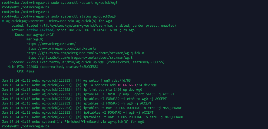Open the git.zx2c4.com wg.8 man link
The width and height of the screenshot is (268, 129).
(80, 58)
